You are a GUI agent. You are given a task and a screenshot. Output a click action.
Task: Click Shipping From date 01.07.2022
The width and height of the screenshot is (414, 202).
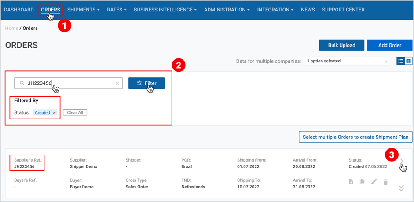click(248, 167)
